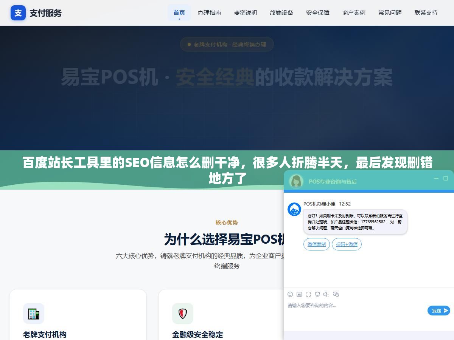Maximize the chat widget window
This screenshot has width=454, height=340.
point(446,178)
